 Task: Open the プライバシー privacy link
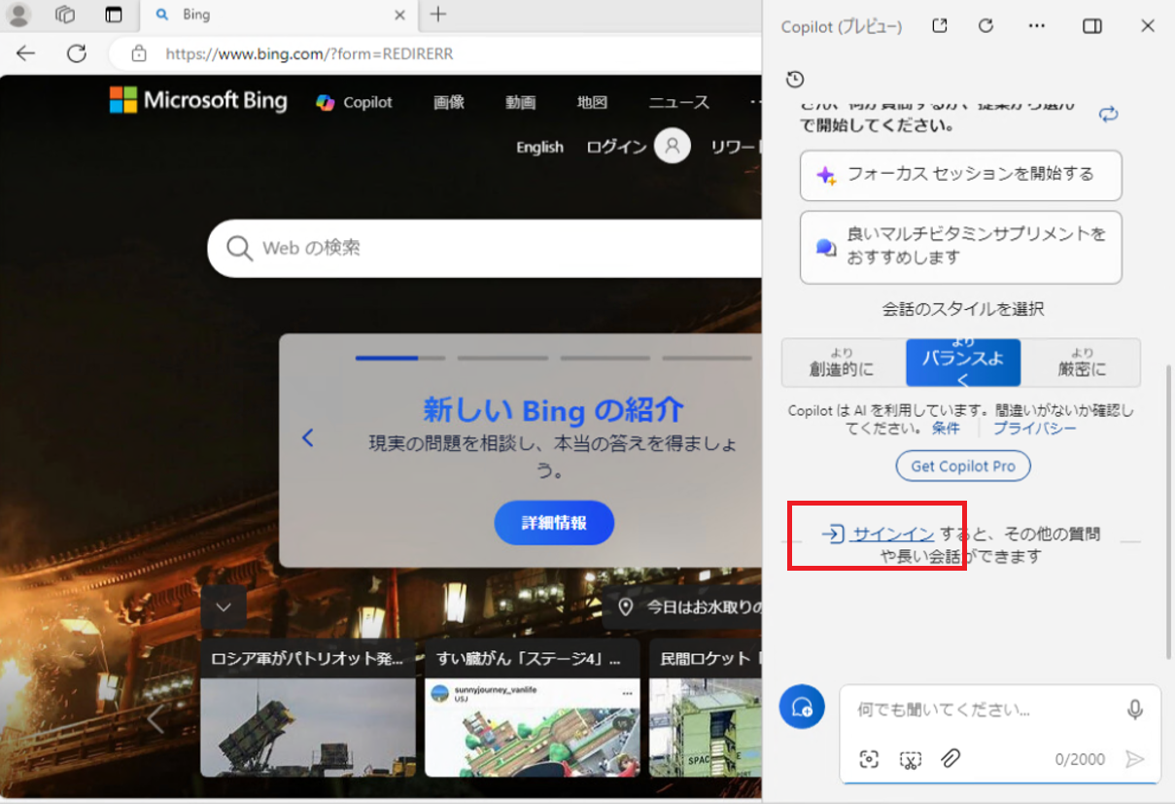(x=1034, y=429)
